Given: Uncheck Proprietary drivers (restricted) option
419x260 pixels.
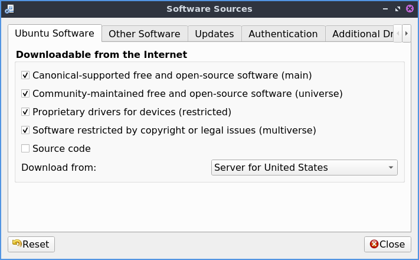Looking at the screenshot, I should coord(25,112).
